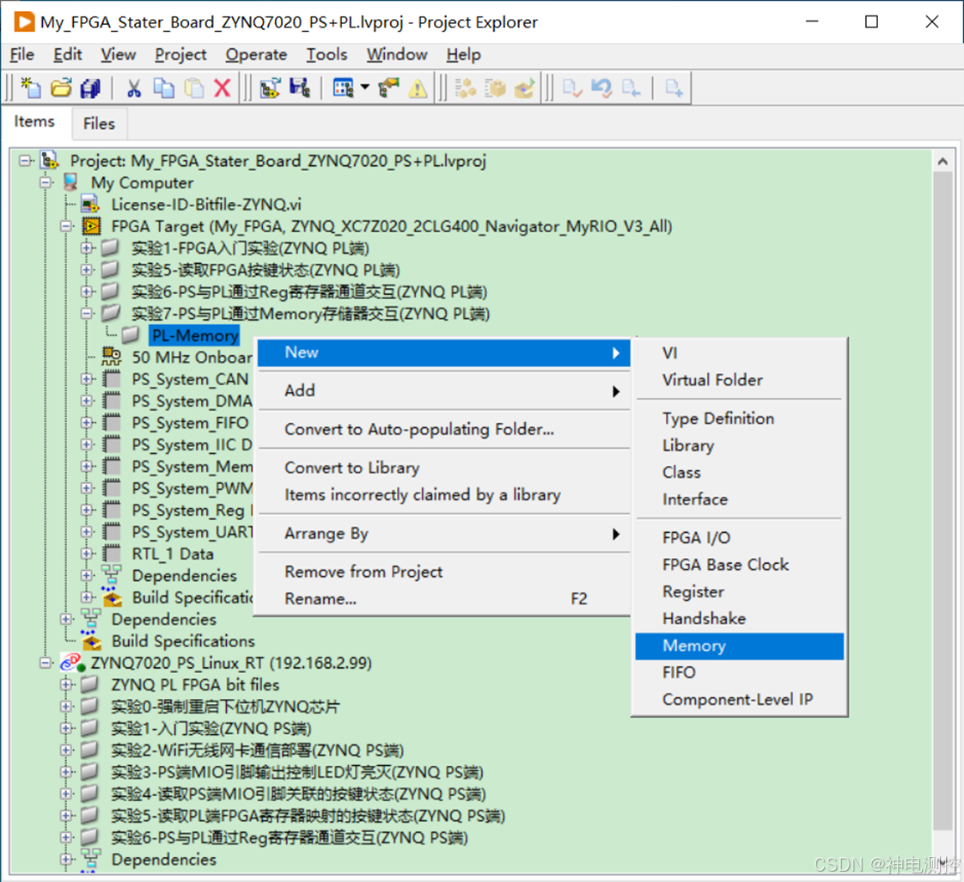Image resolution: width=964 pixels, height=882 pixels.
Task: Collapse the ZYNQ7020_PS_Linux_RT node
Action: [x=46, y=663]
